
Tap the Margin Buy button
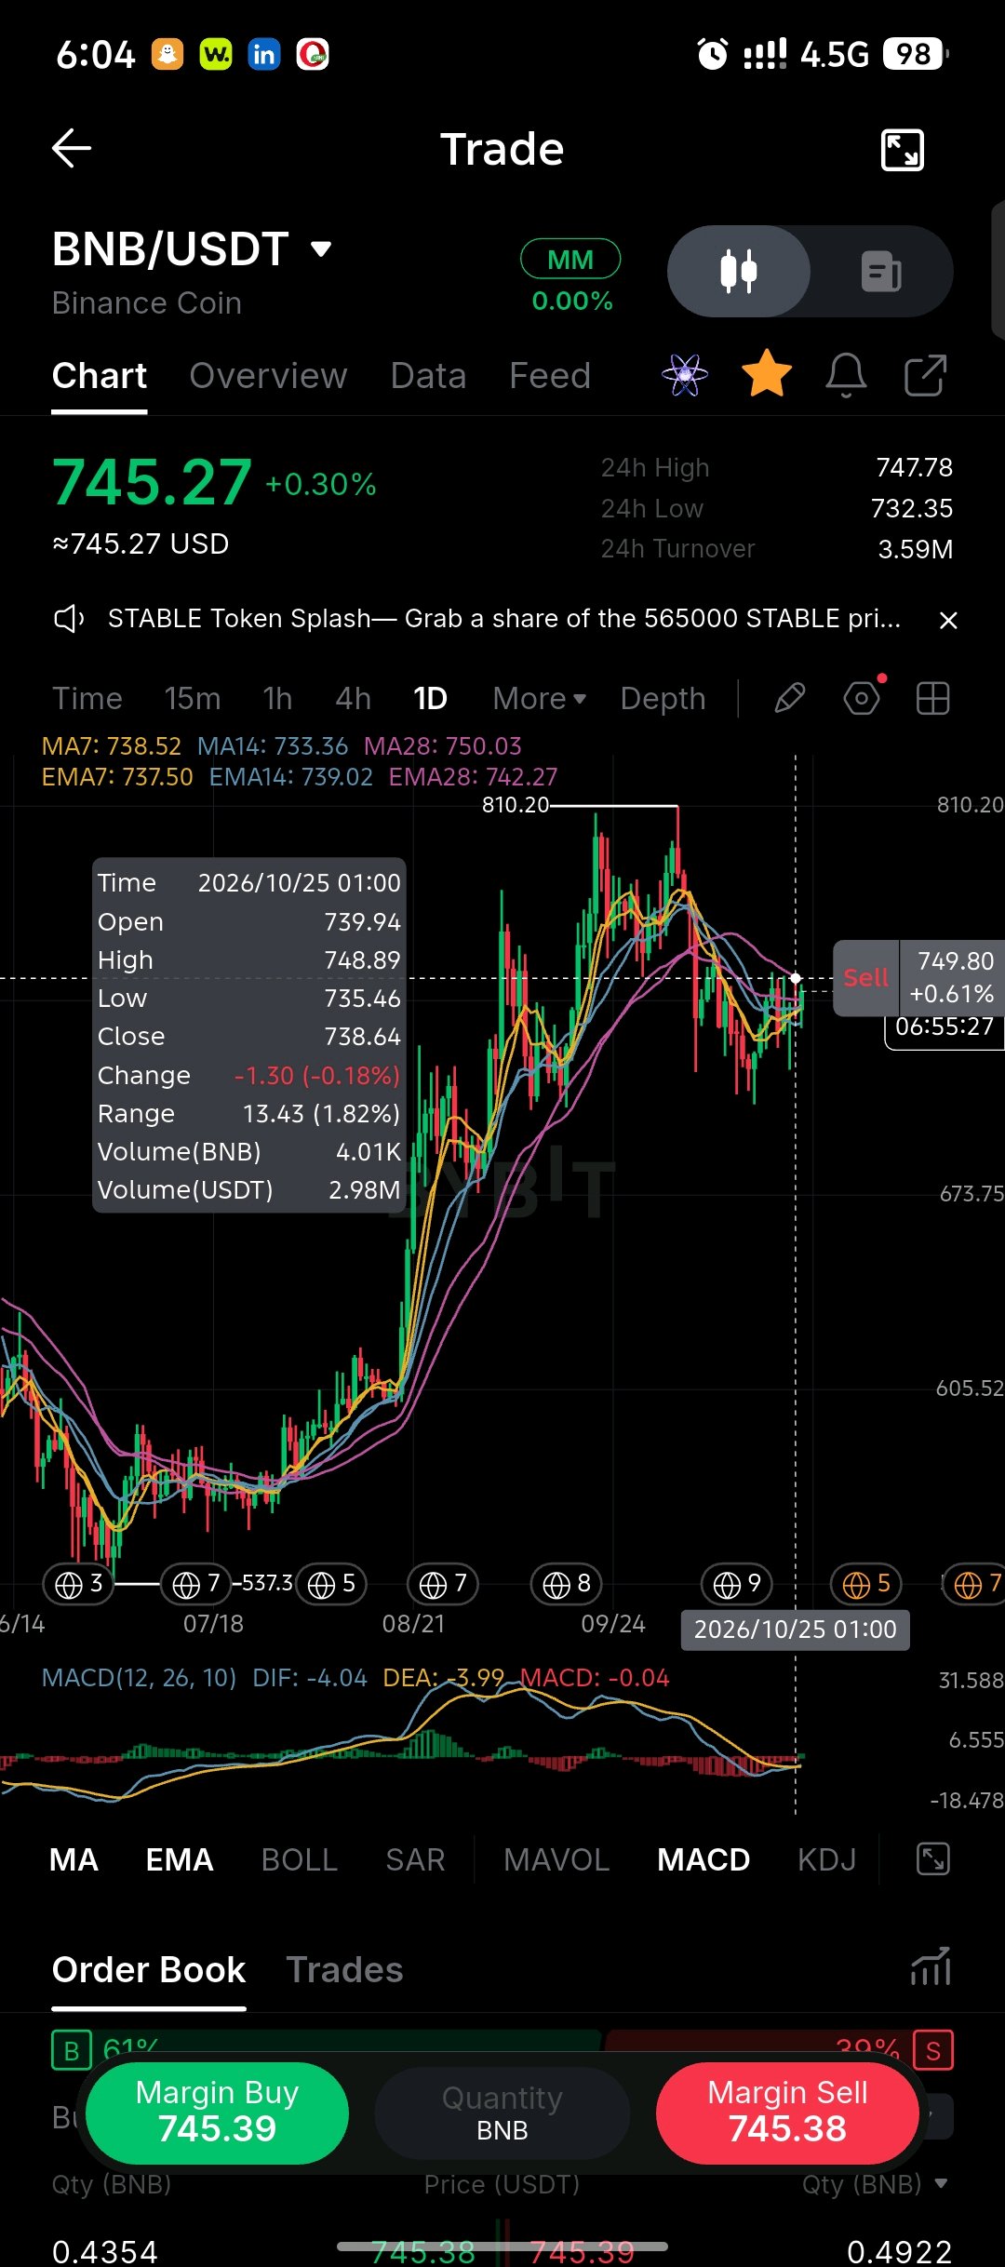coord(217,2113)
